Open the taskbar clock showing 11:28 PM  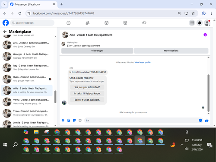point(197,145)
